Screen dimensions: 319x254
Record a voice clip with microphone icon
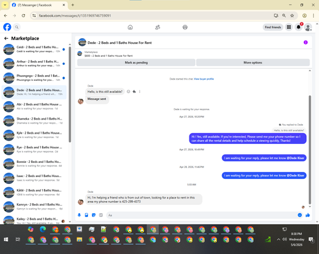(79, 215)
